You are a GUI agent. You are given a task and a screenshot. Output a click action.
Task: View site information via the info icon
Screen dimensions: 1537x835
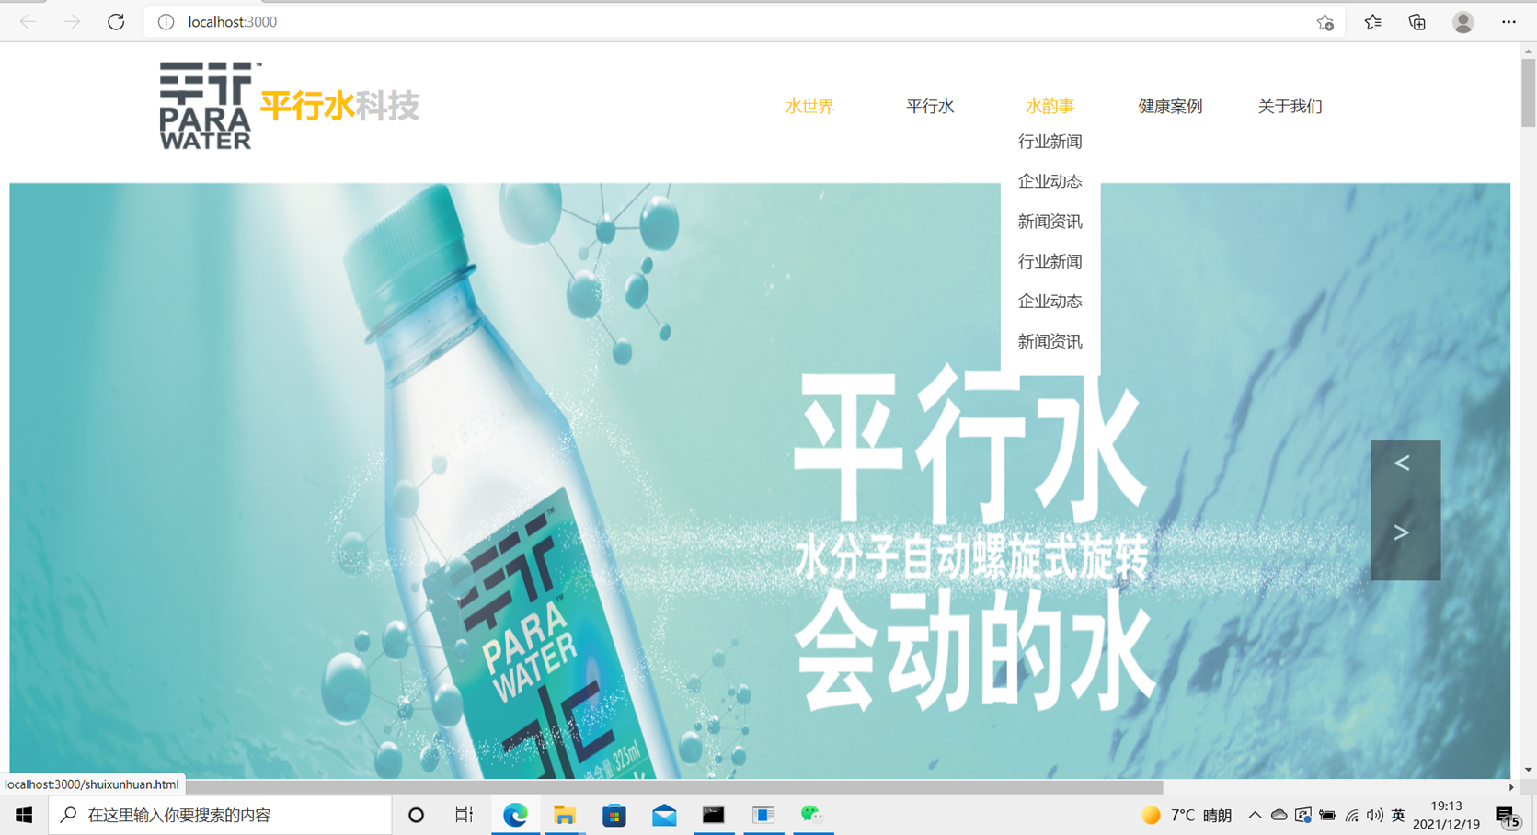point(166,22)
